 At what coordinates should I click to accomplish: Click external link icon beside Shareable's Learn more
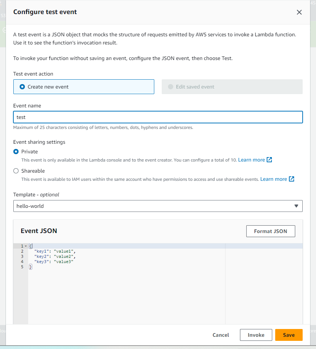tap(292, 179)
